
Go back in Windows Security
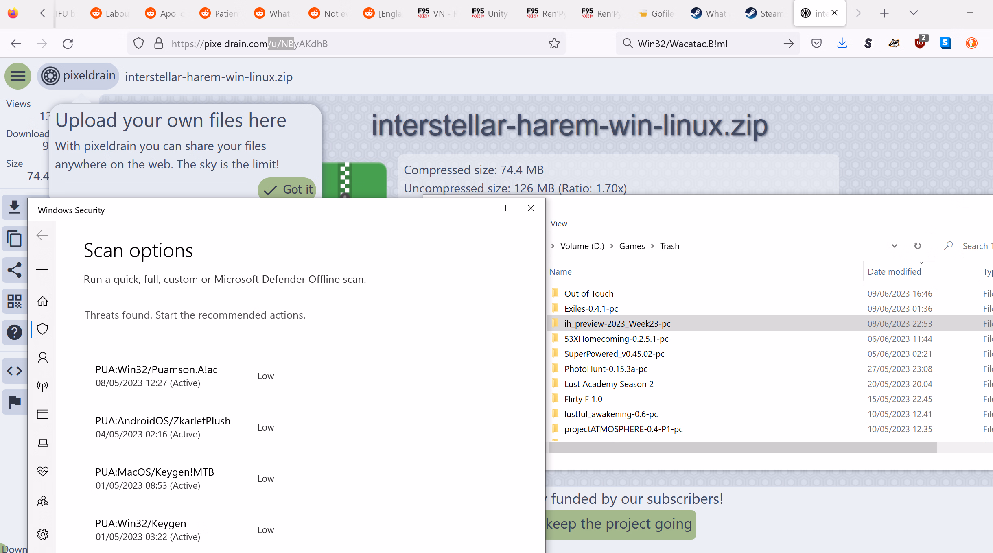point(42,235)
